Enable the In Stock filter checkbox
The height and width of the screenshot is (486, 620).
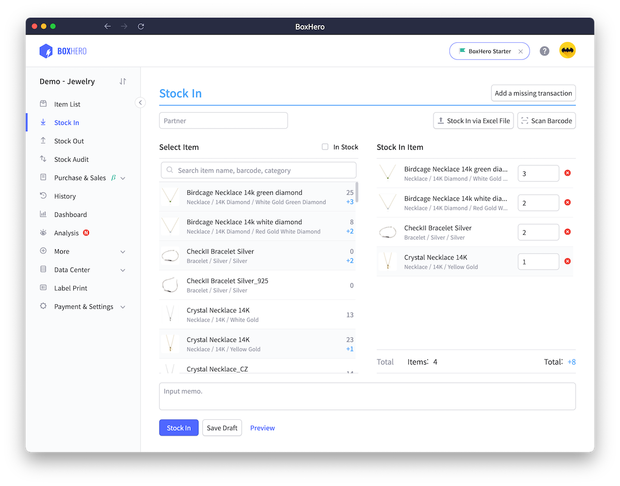[x=324, y=147]
